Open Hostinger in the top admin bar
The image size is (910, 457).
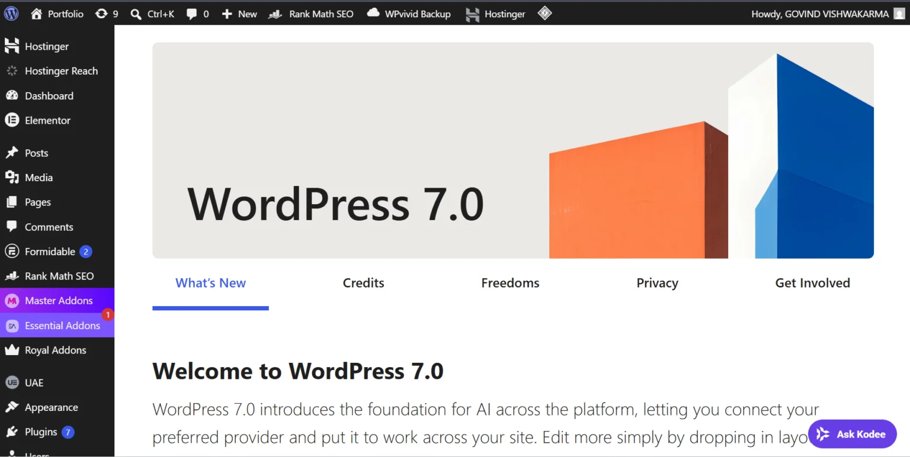pyautogui.click(x=495, y=14)
